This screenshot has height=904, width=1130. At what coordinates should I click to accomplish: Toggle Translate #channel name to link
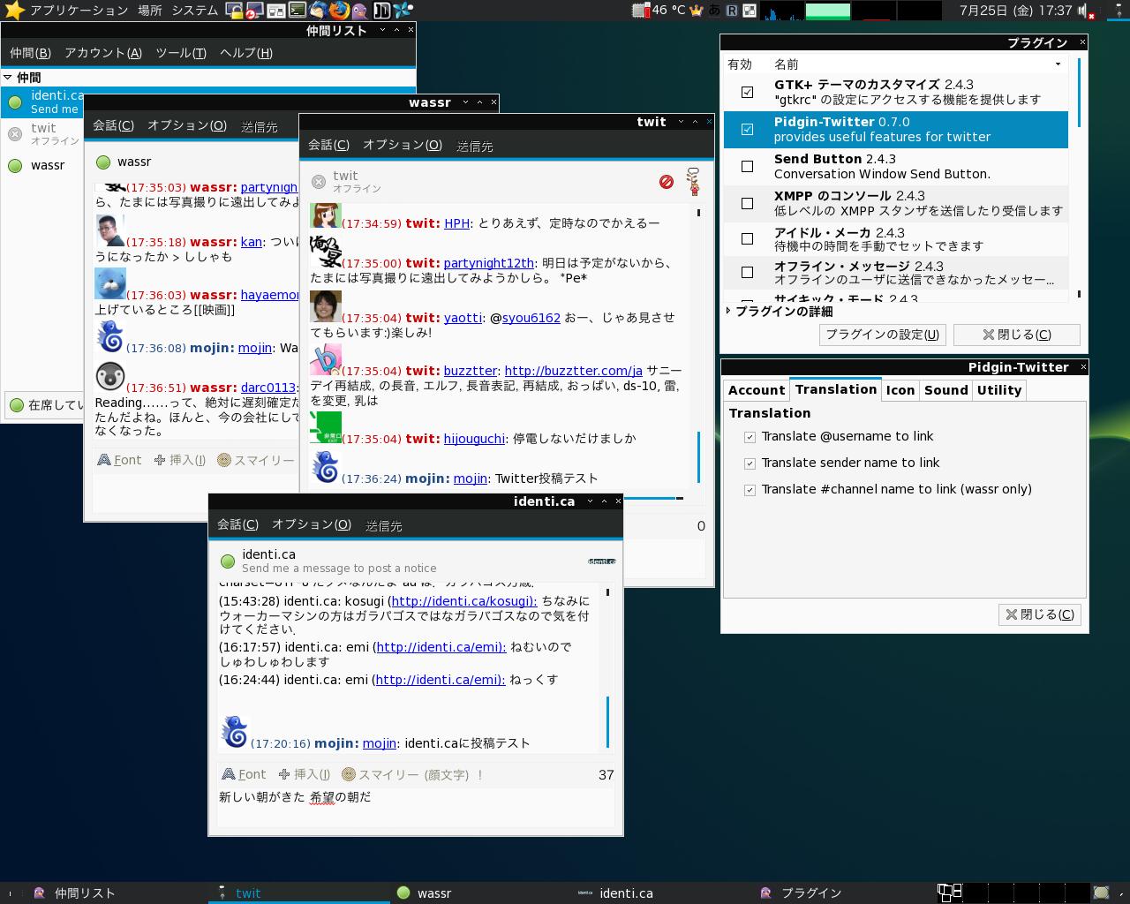[750, 490]
